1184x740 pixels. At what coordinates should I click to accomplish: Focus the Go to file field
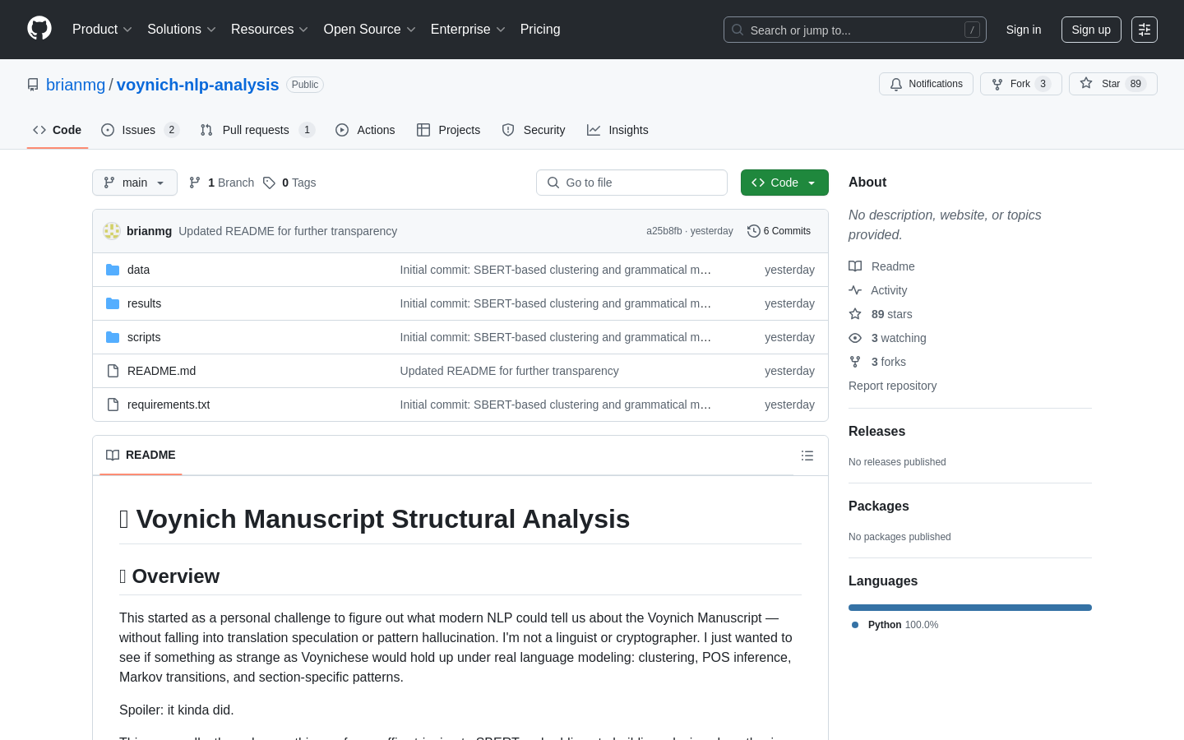coord(631,183)
